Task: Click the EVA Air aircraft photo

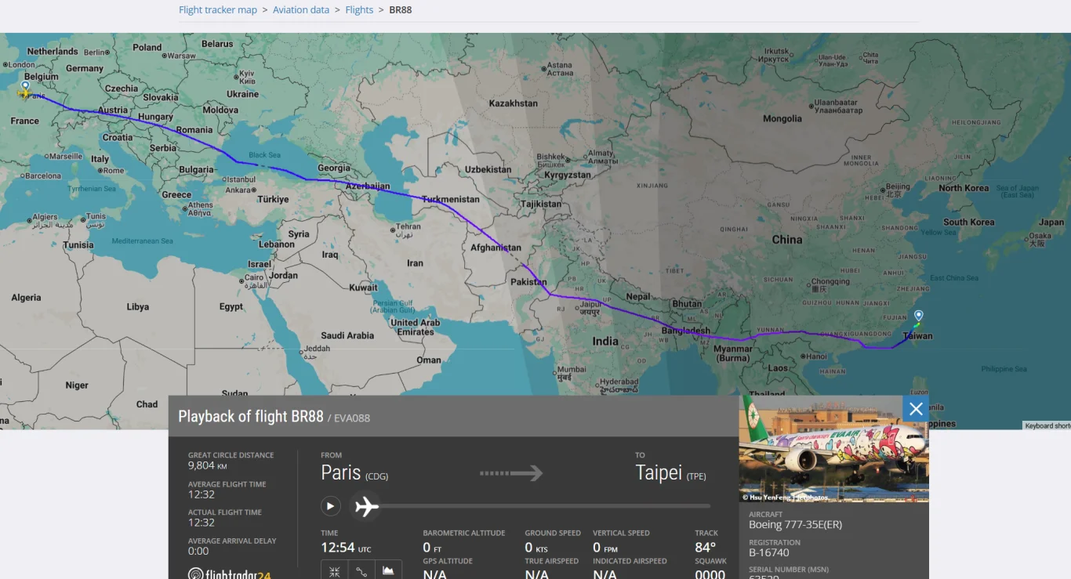Action: pos(834,449)
